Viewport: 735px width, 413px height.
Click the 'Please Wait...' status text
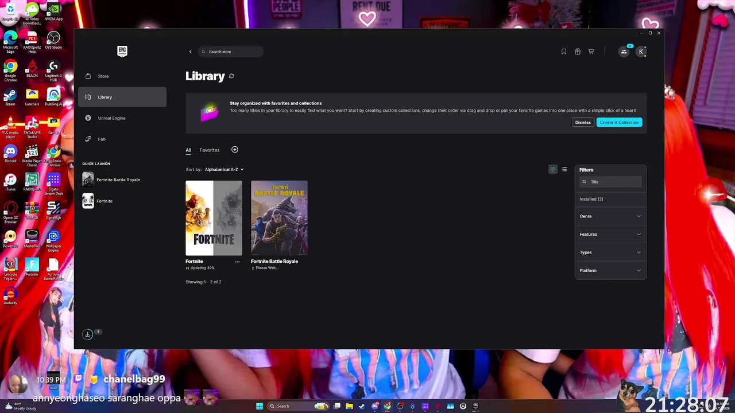pos(267,268)
